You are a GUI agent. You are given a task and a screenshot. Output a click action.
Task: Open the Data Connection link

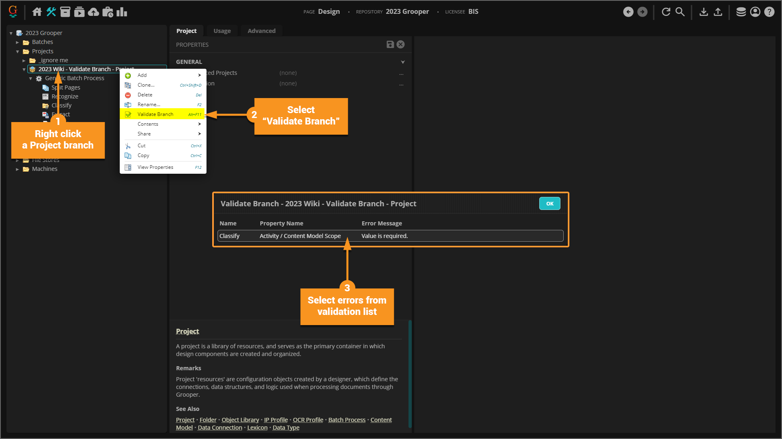[220, 428]
